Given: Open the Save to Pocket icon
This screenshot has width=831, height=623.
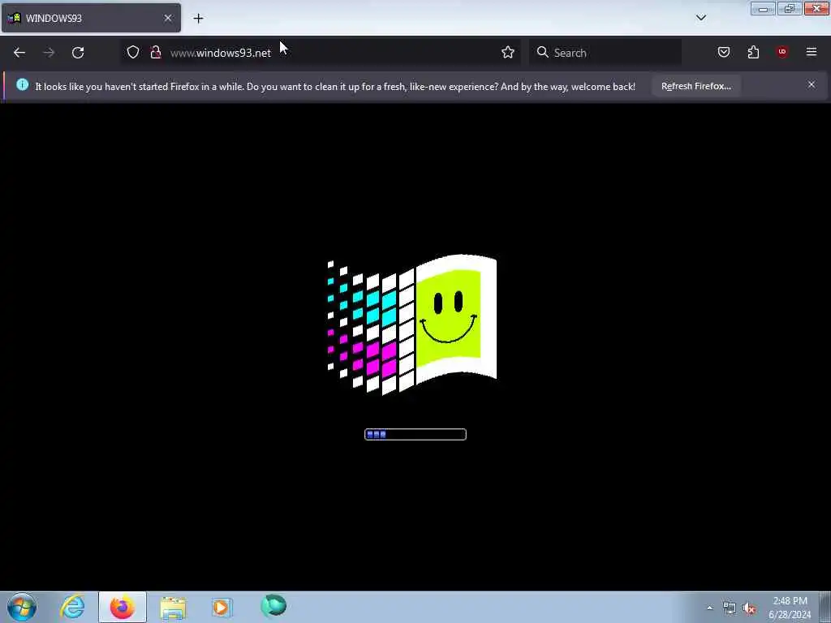Looking at the screenshot, I should click(x=723, y=52).
